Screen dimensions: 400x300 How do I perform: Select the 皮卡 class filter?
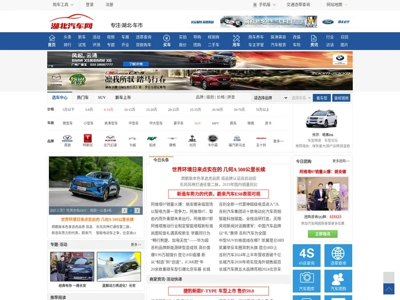tap(268, 123)
